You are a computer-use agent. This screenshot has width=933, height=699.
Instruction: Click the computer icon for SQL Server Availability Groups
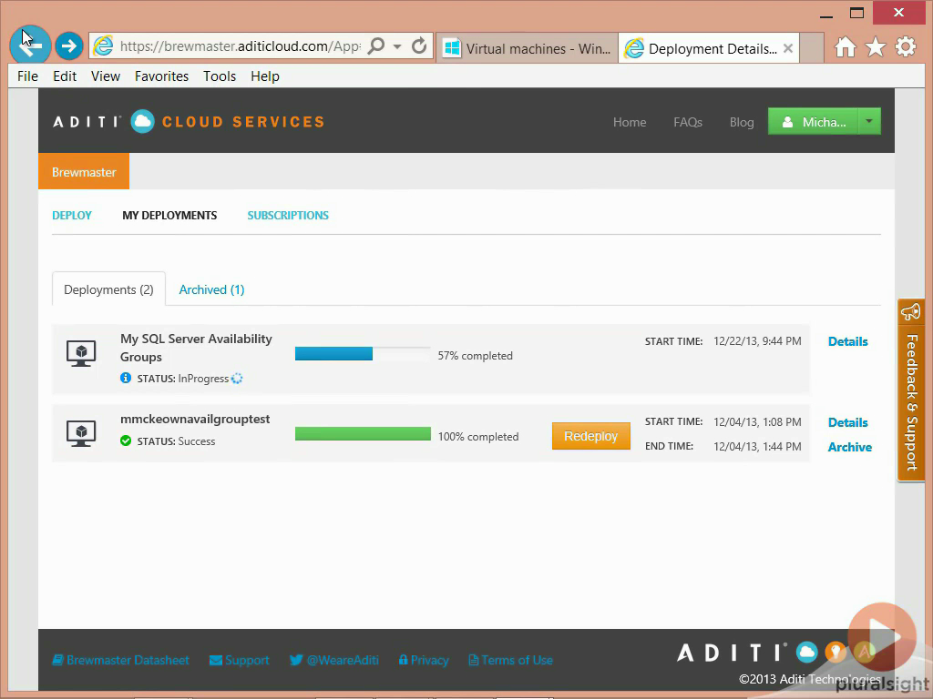click(x=81, y=353)
